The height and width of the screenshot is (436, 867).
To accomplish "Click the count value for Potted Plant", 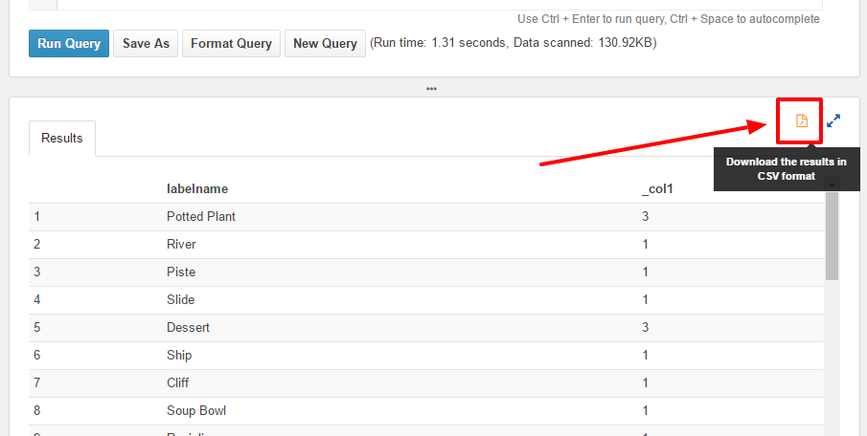I will (x=645, y=216).
